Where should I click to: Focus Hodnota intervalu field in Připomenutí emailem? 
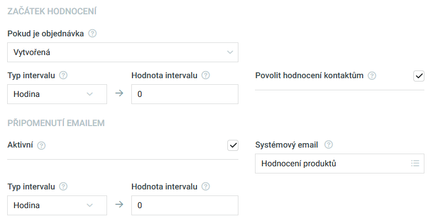pos(185,205)
